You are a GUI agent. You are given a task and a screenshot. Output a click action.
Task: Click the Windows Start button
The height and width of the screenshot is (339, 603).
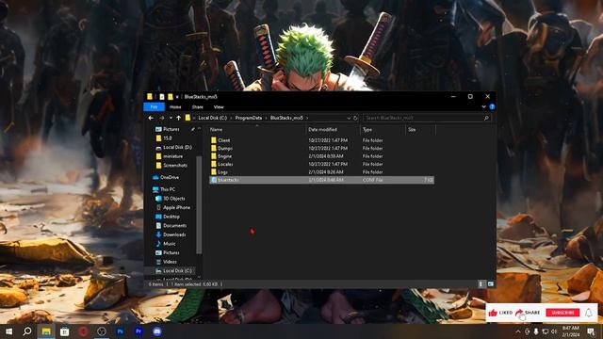point(8,331)
